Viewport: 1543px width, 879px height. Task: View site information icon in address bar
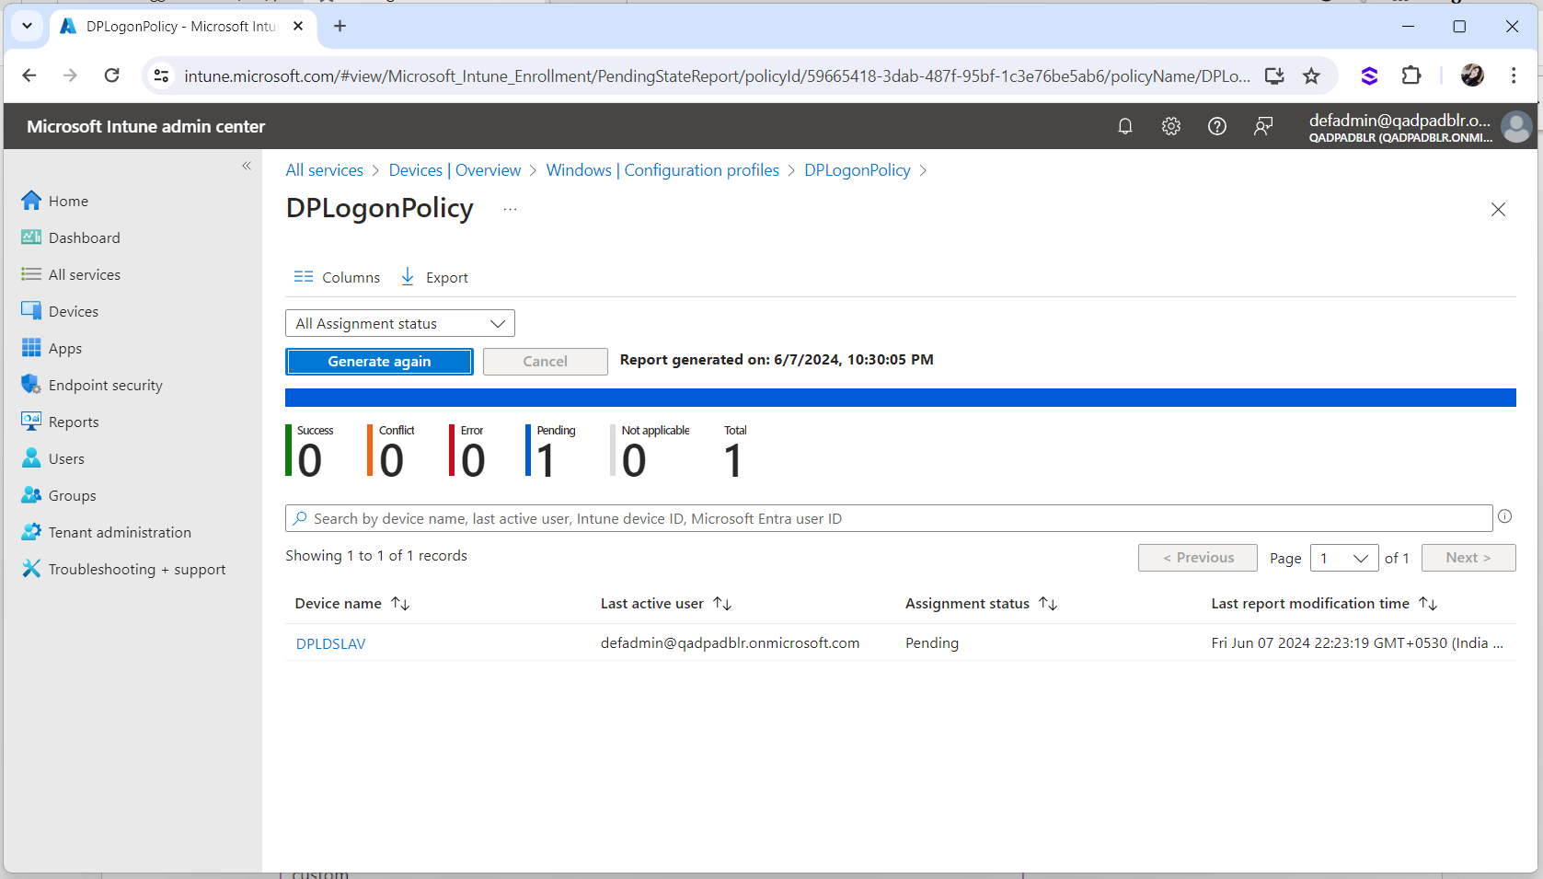(x=161, y=75)
